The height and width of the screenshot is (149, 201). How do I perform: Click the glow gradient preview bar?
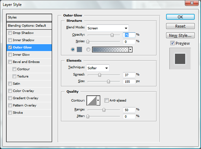tap(110, 50)
